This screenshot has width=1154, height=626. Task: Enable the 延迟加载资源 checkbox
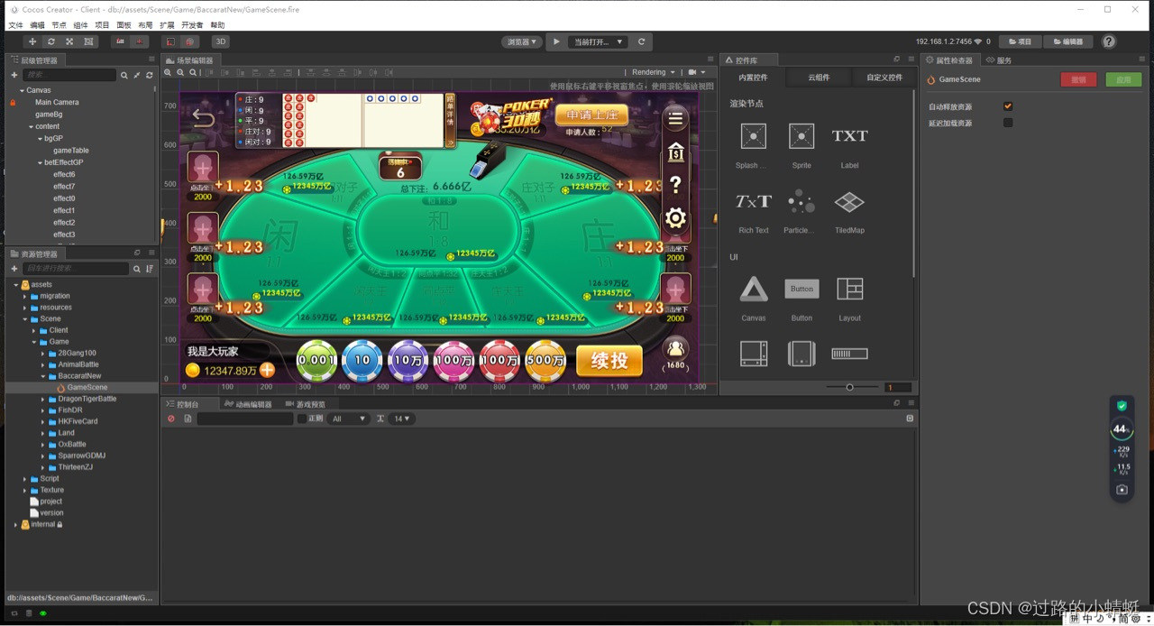[x=1008, y=123]
